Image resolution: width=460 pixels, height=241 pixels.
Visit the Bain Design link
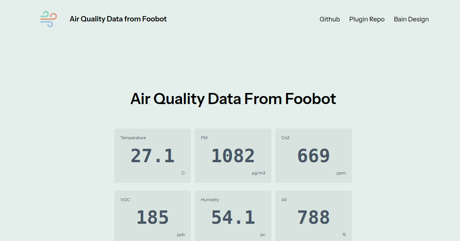tap(411, 19)
